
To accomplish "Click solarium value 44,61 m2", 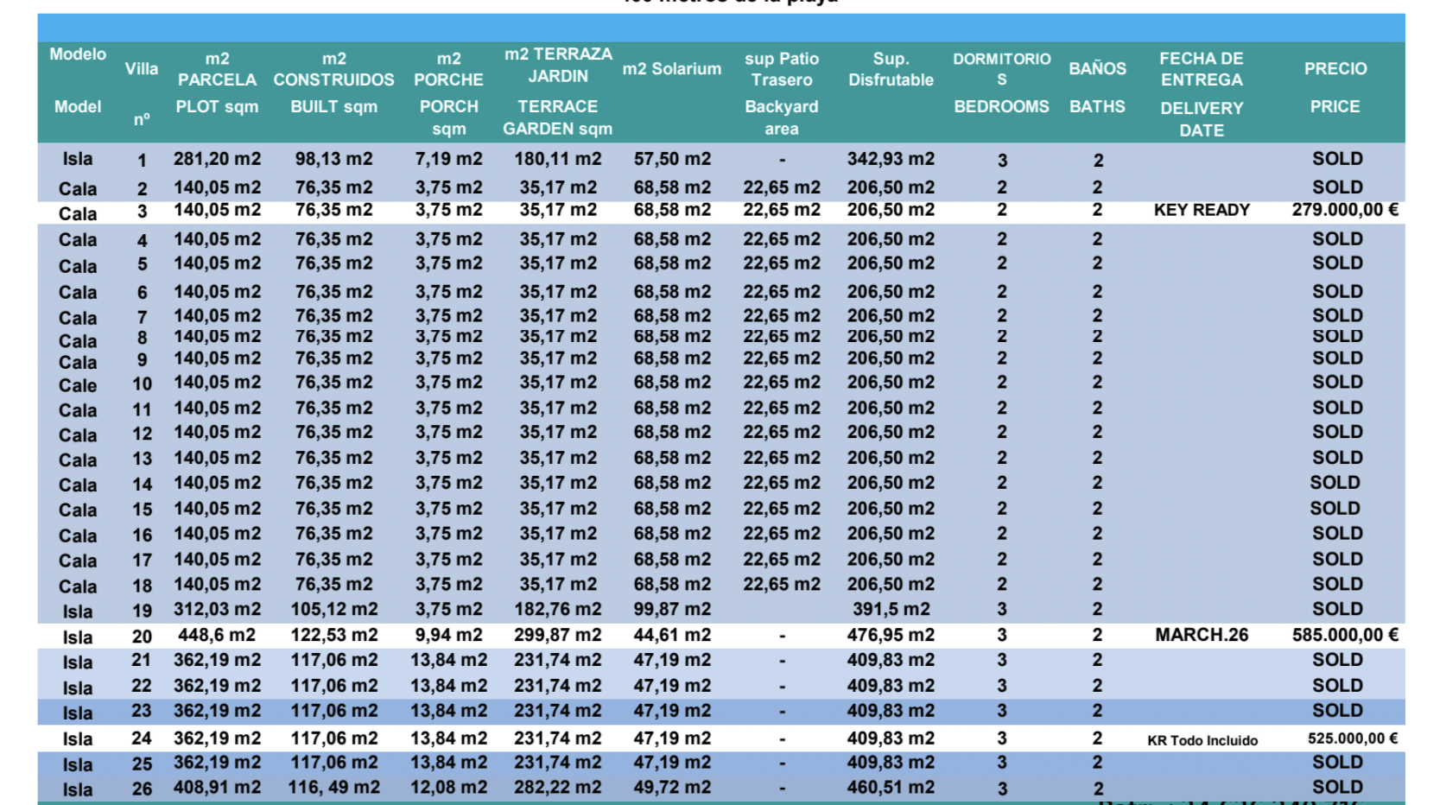I will coord(672,635).
